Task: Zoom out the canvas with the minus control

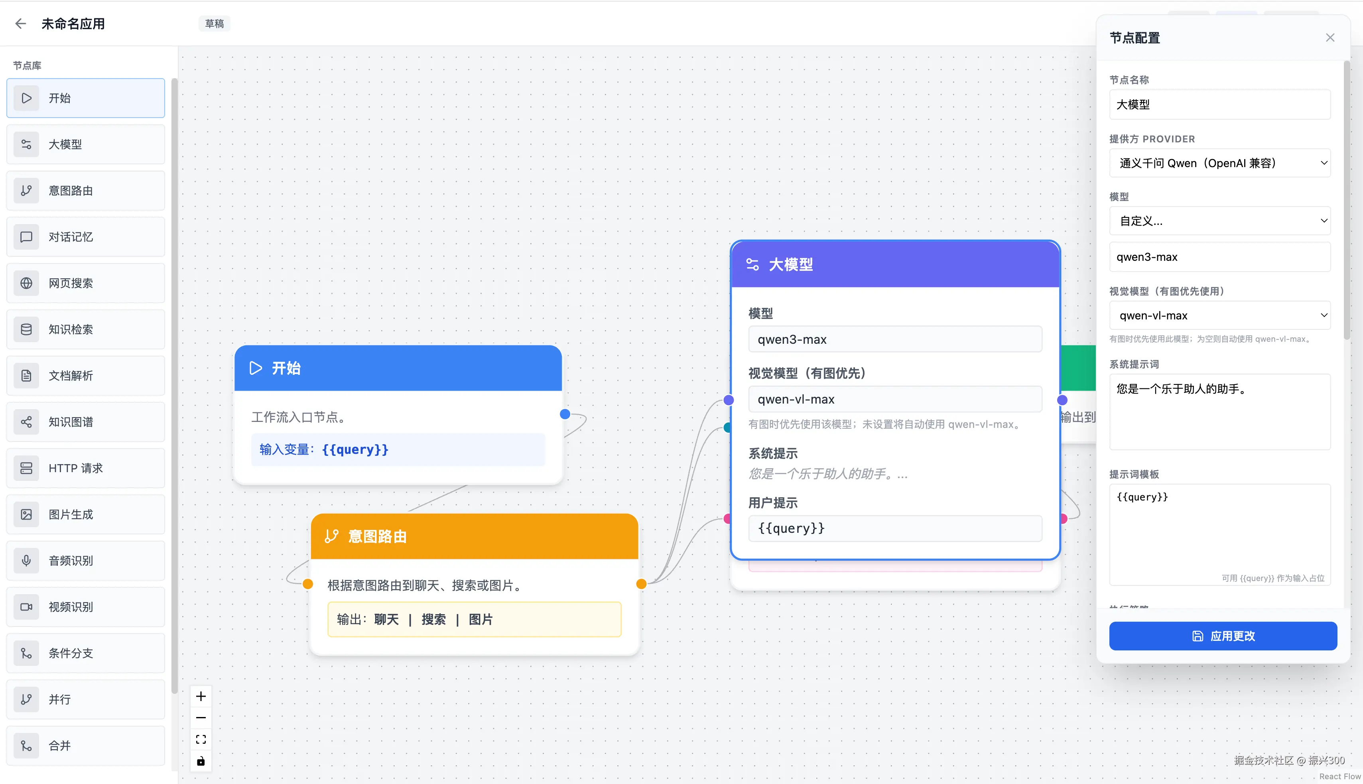Action: point(201,718)
